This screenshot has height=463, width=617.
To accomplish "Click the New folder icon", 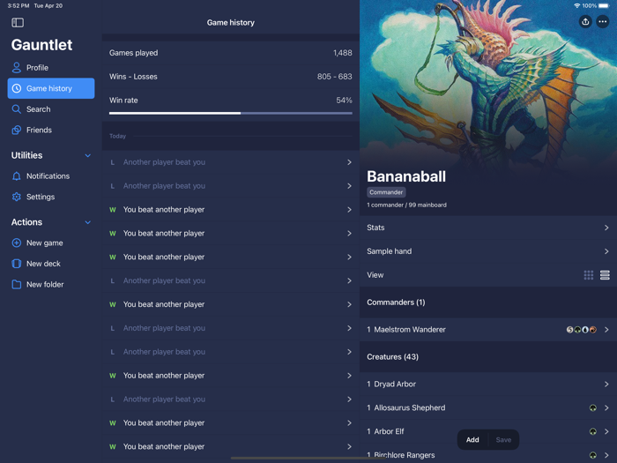I will pos(17,284).
